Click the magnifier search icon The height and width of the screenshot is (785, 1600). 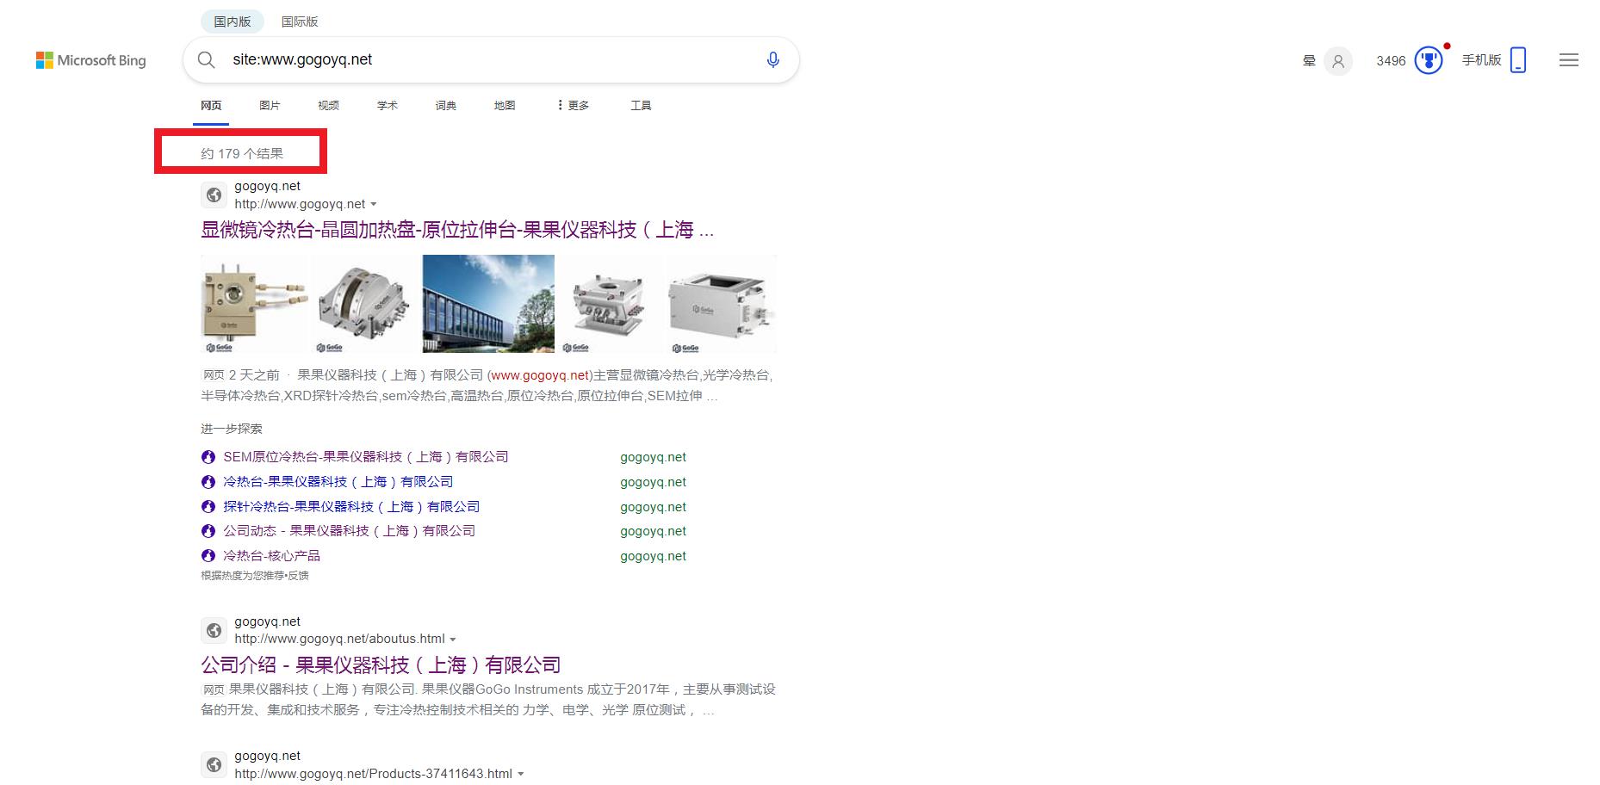[x=206, y=59]
